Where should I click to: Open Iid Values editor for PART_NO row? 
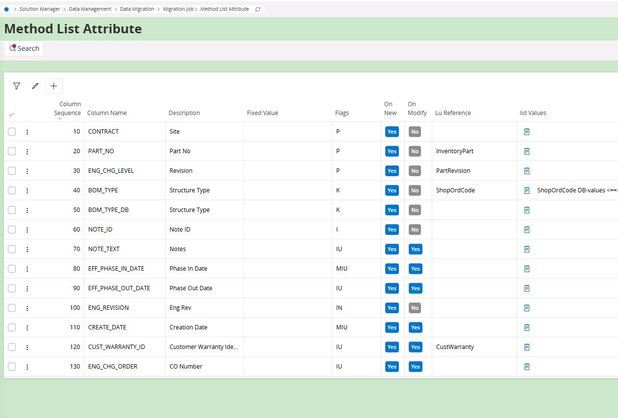click(x=527, y=151)
